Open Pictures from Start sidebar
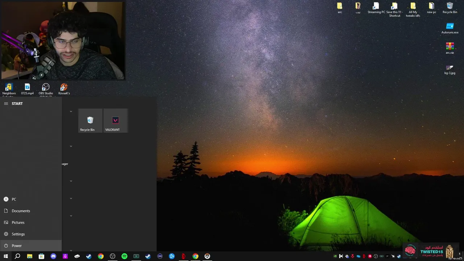This screenshot has width=464, height=261. pyautogui.click(x=31, y=223)
